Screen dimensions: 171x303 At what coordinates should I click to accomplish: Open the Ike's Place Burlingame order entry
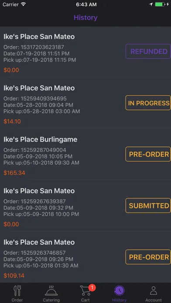pos(85,154)
